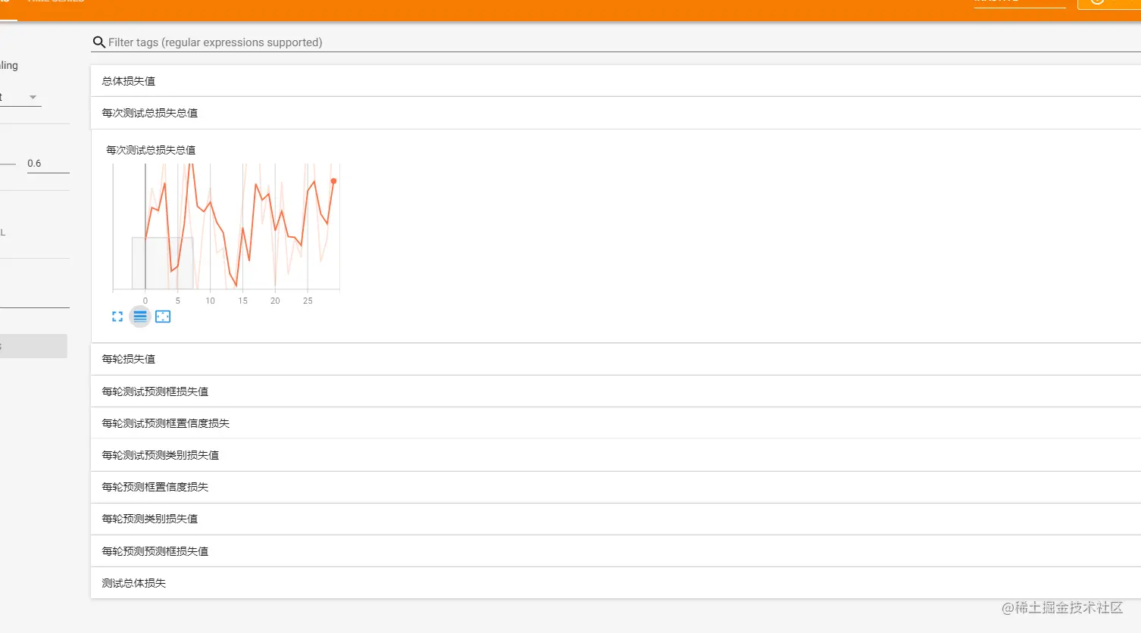This screenshot has height=633, width=1141.
Task: Expand the 每轮损失值 tag group
Action: 616,359
